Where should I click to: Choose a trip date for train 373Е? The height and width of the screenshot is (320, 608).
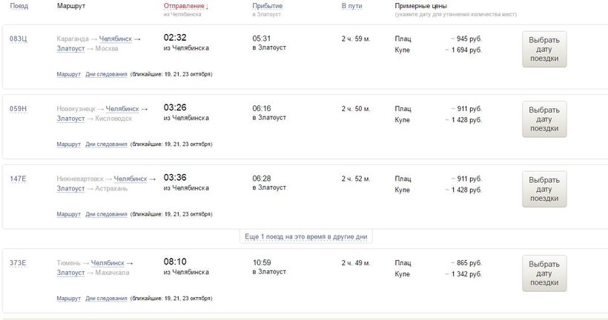(x=544, y=273)
